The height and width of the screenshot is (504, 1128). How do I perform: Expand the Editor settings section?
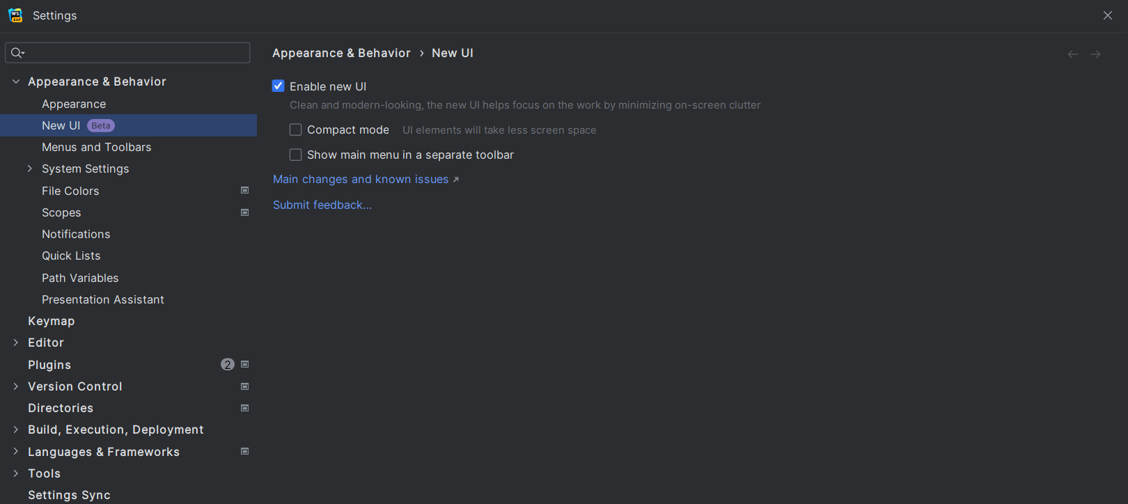(16, 342)
